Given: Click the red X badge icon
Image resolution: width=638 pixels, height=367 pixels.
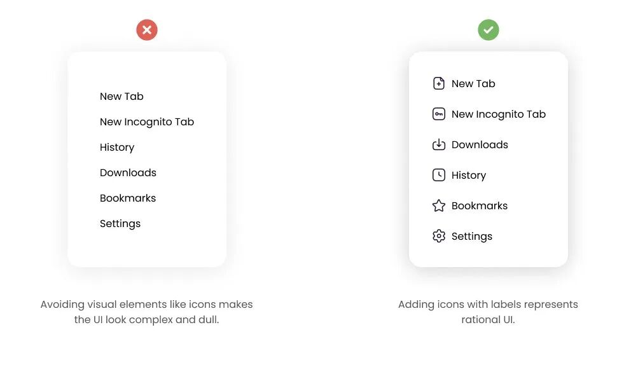Looking at the screenshot, I should tap(147, 30).
